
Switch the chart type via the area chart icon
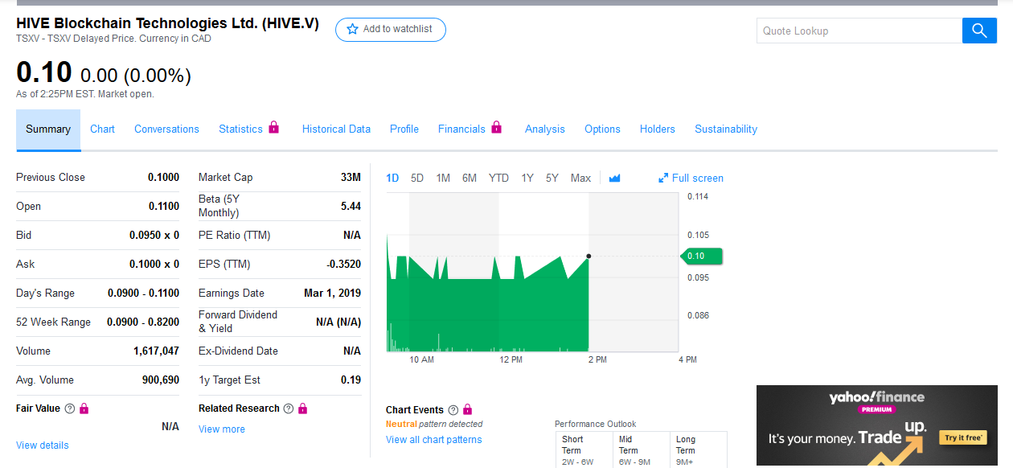615,178
